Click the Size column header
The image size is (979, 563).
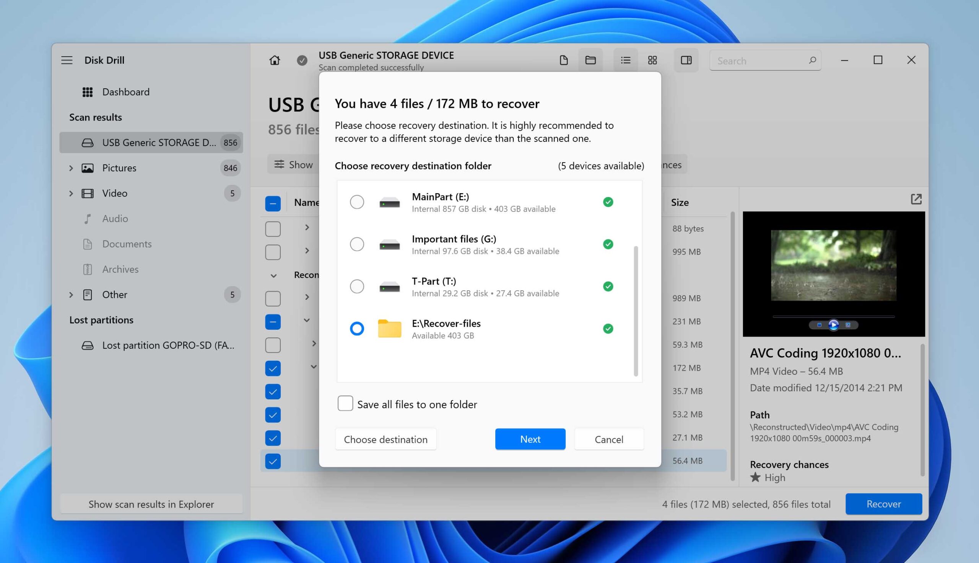coord(680,202)
